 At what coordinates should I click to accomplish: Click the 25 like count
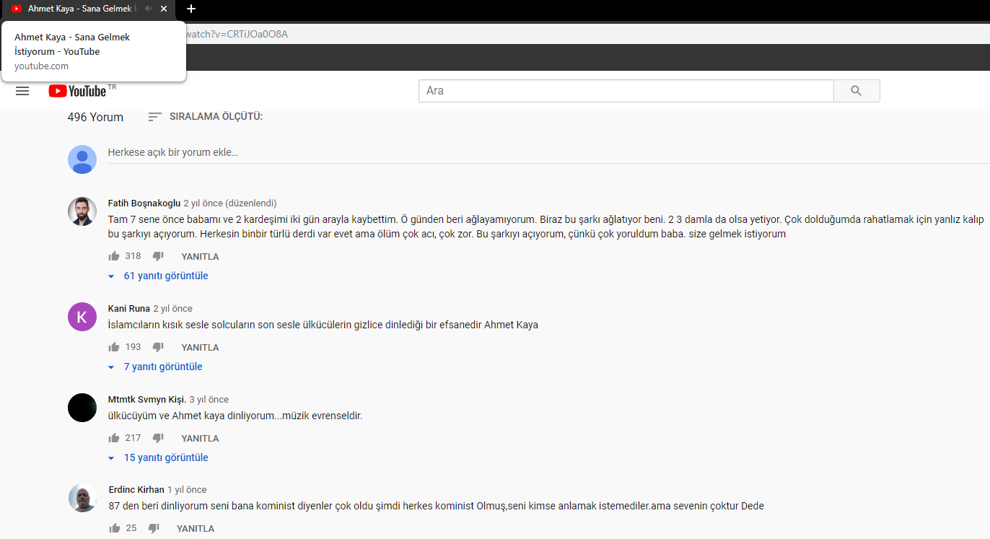pos(131,528)
